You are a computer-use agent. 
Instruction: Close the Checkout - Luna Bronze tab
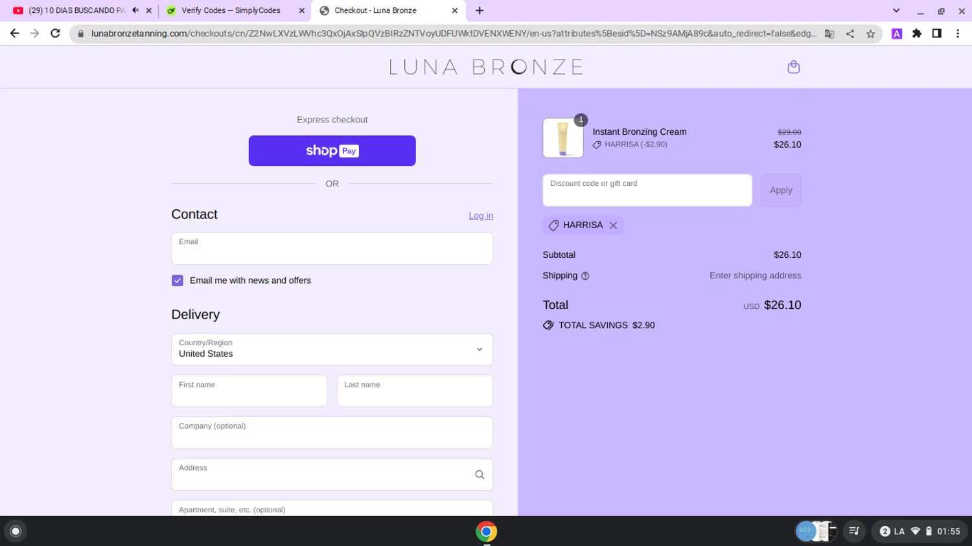point(455,10)
